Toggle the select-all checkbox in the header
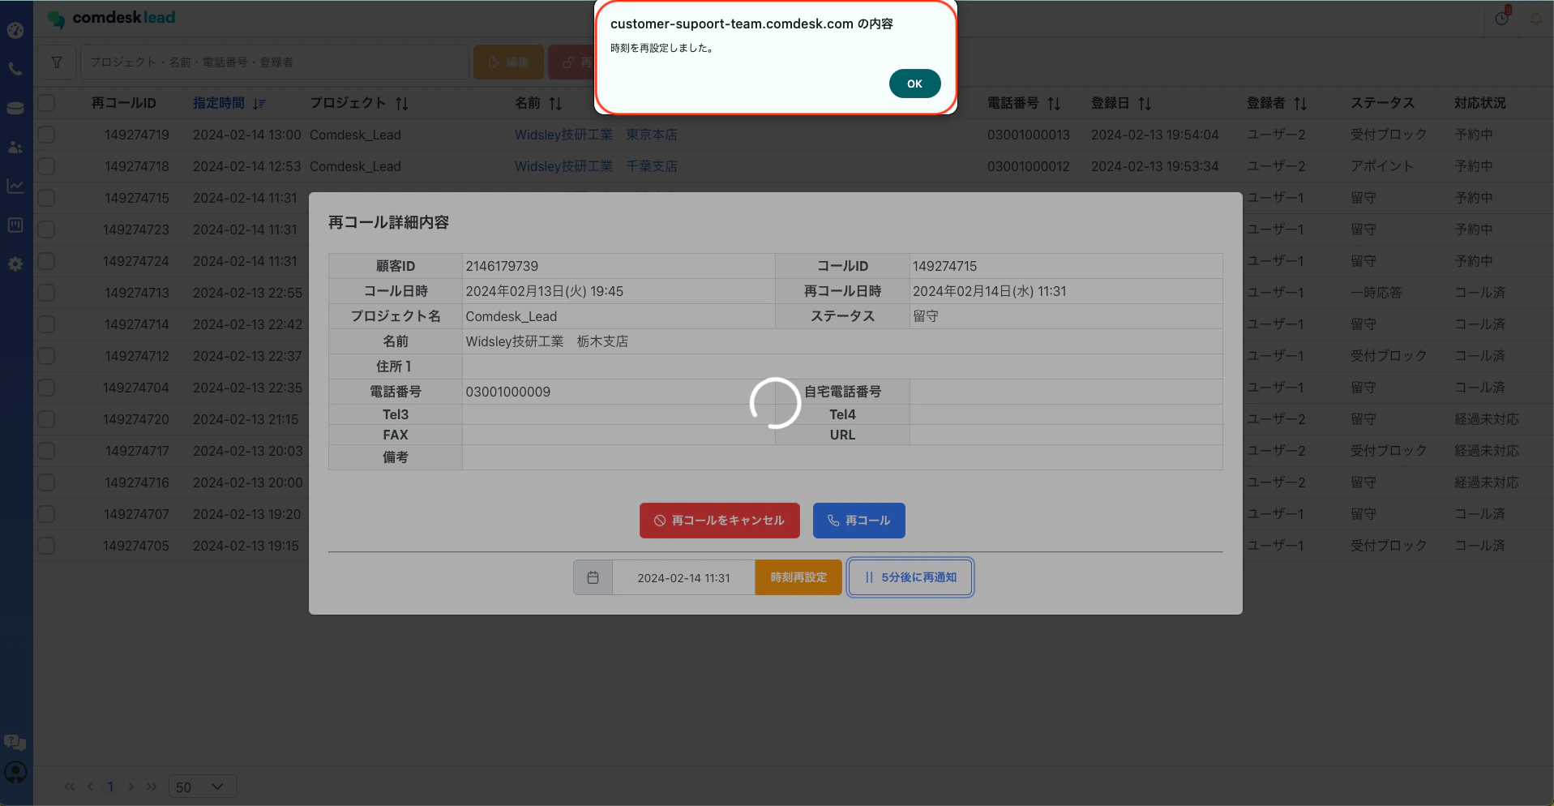1554x806 pixels. [x=46, y=103]
